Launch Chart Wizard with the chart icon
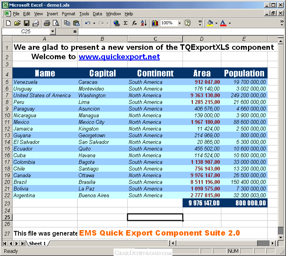 (x=155, y=23)
